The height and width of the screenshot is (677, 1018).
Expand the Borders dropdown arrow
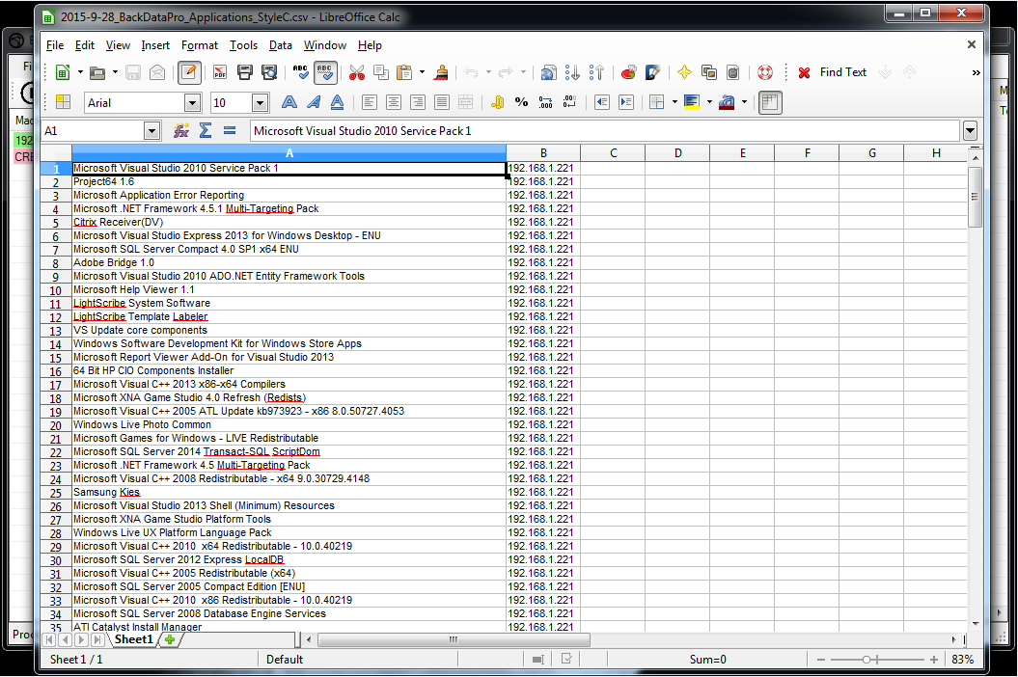(x=674, y=102)
